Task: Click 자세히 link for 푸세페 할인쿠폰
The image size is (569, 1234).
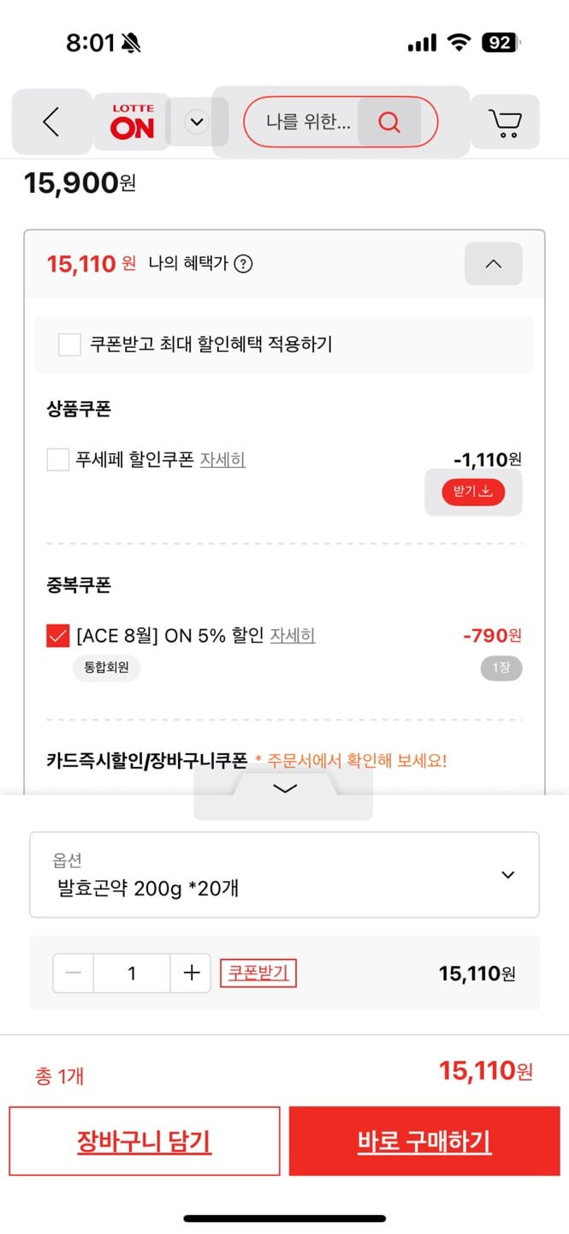Action: [222, 460]
